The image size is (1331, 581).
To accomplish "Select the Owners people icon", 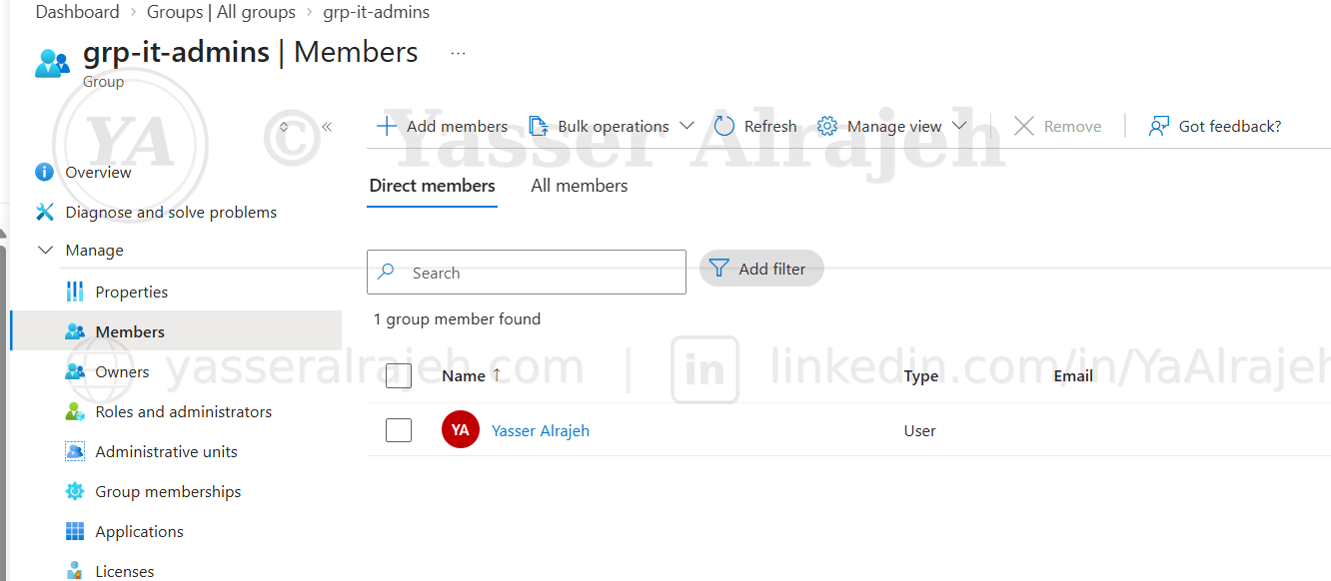I will click(x=75, y=371).
